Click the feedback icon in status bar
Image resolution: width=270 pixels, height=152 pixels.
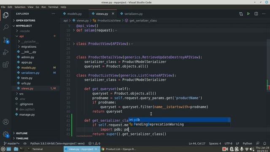tap(258, 144)
